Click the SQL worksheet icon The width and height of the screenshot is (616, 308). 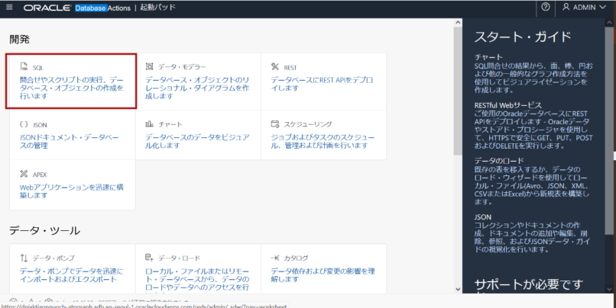(24, 66)
